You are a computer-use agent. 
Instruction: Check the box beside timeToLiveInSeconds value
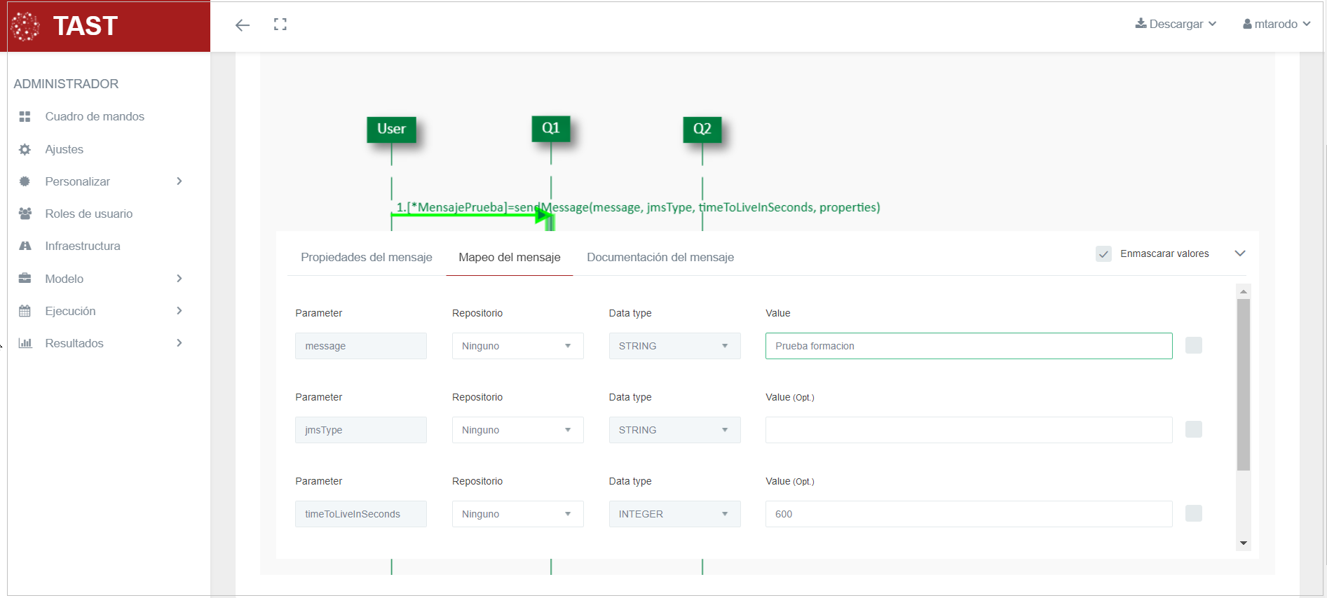point(1193,513)
